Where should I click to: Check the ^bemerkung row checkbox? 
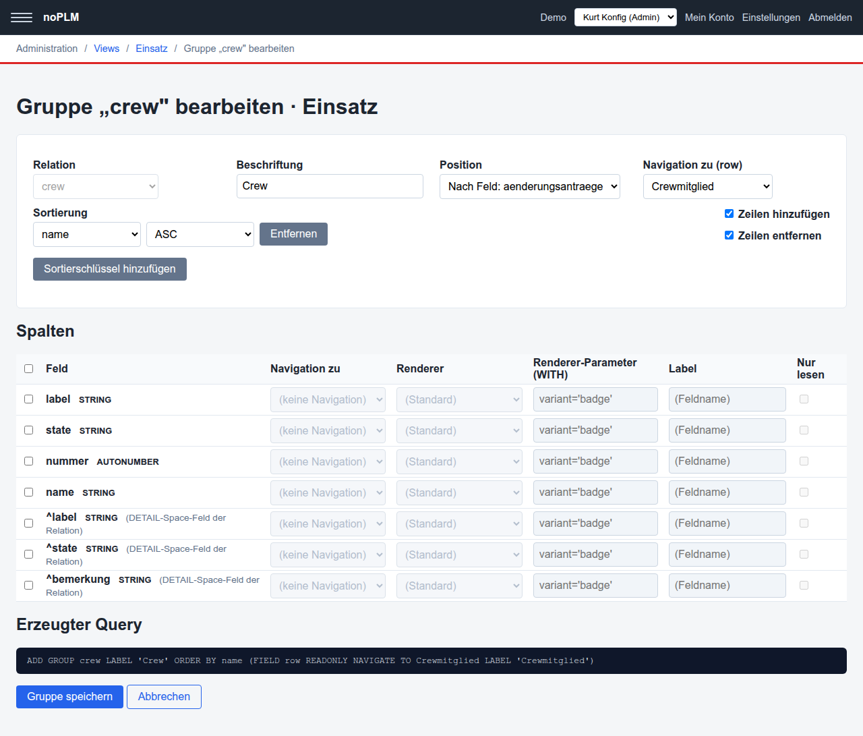(x=29, y=586)
